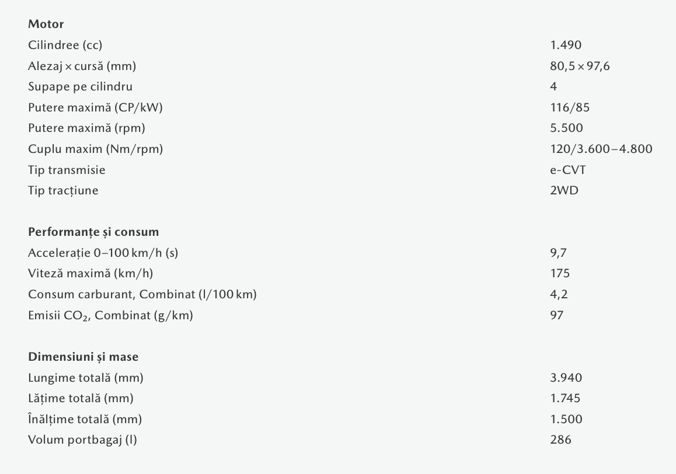Viewport: 676px width, 474px height.
Task: Select the Tip tracțiune label
Action: click(63, 191)
